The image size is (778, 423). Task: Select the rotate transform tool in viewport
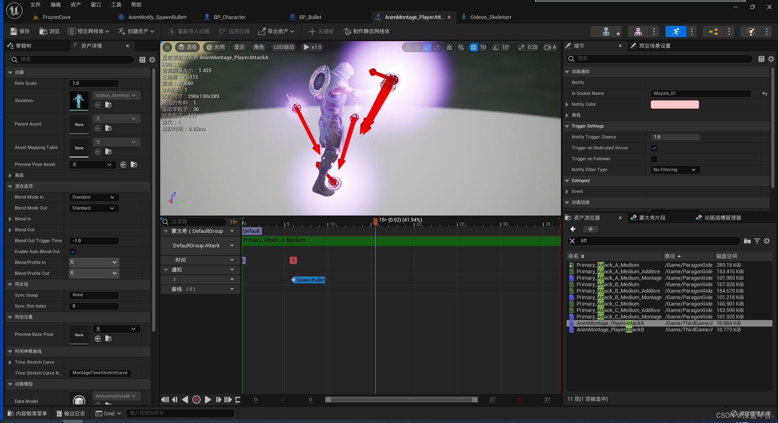(x=427, y=47)
